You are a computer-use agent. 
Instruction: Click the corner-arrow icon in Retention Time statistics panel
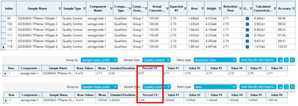[x=280, y=60]
